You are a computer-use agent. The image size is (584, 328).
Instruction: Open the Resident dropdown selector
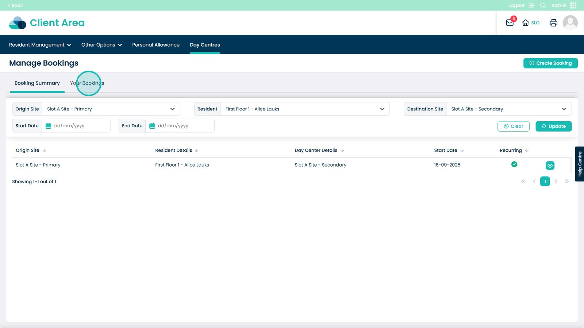[382, 109]
